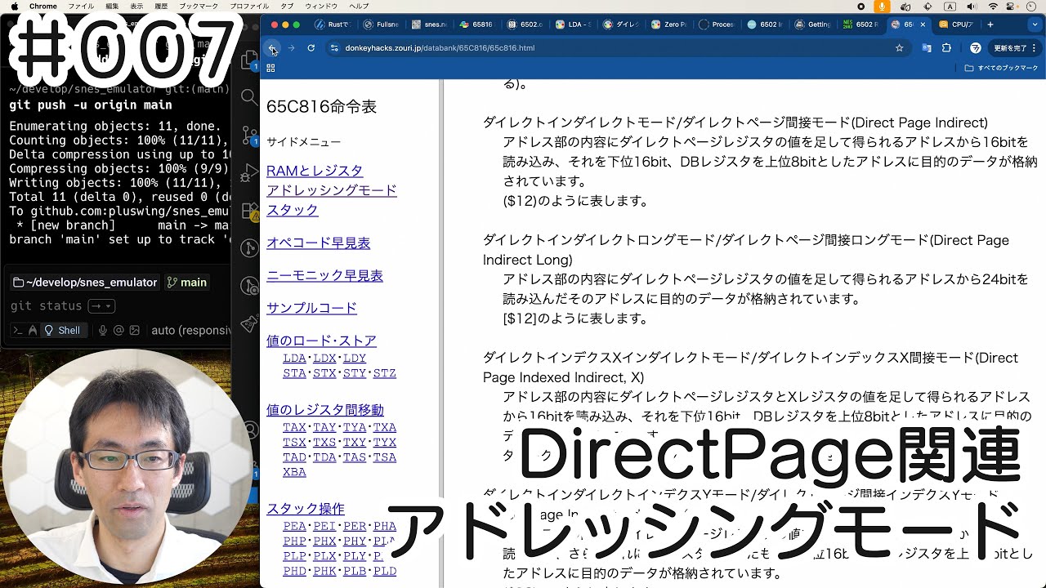1046x588 pixels.
Task: Open the auto (responsive) model selector
Action: (192, 331)
